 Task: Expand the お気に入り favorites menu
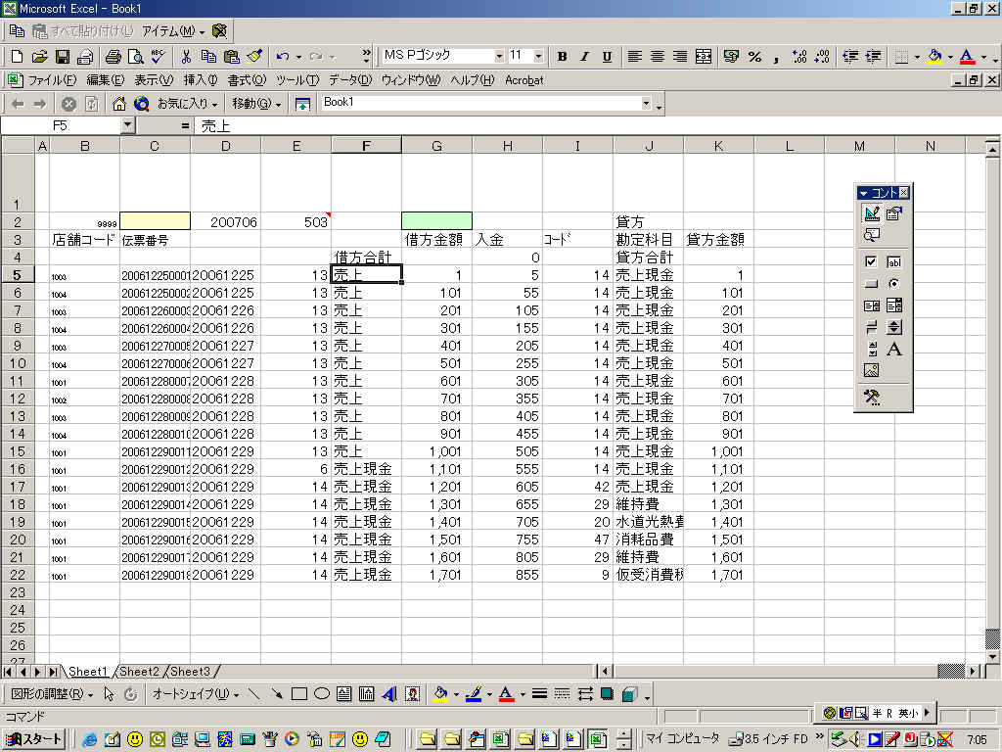(187, 104)
